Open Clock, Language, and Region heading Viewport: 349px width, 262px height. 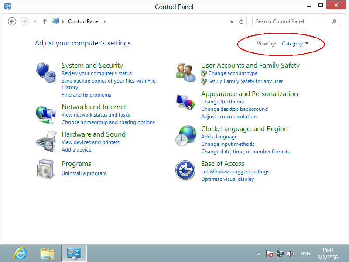click(244, 129)
